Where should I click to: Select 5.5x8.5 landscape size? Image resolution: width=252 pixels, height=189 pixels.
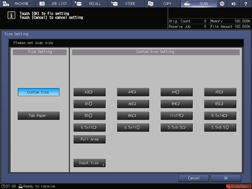click(x=176, y=128)
